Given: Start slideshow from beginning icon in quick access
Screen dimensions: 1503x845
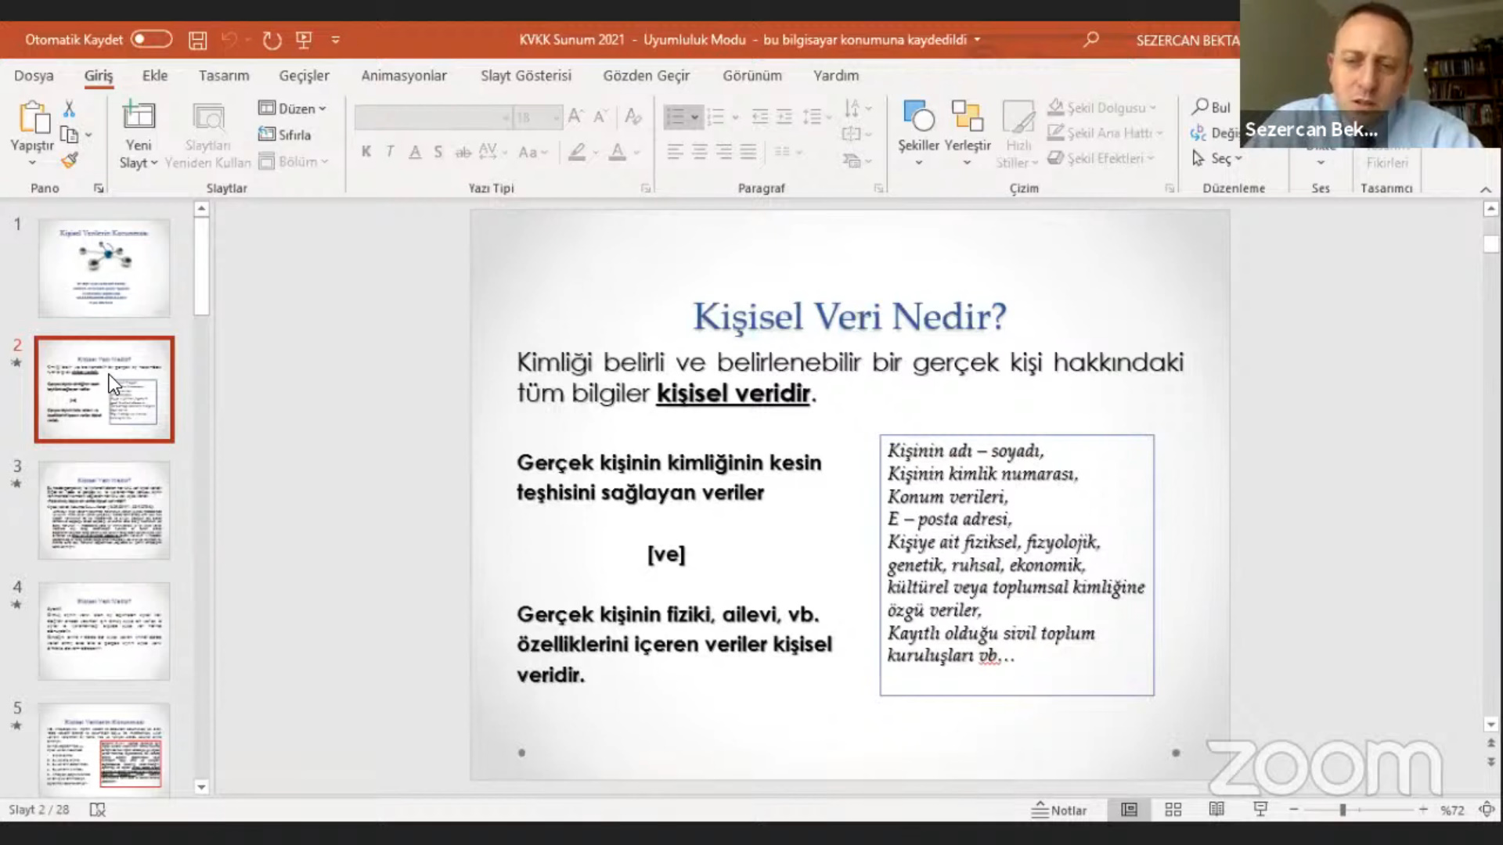Looking at the screenshot, I should pos(304,40).
